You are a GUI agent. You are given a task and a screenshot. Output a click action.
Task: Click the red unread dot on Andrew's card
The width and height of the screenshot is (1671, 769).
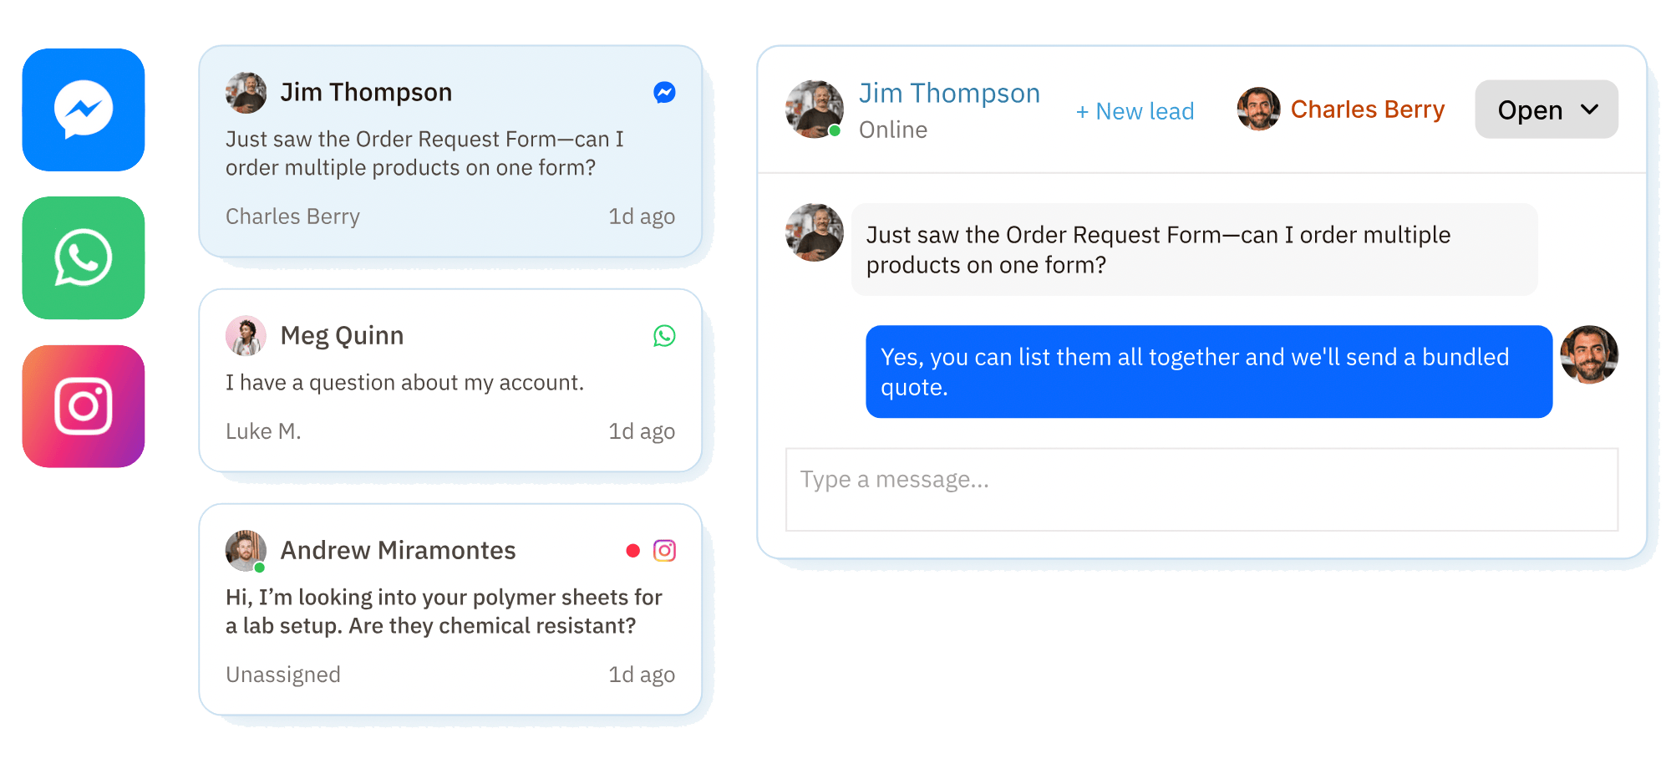click(633, 551)
